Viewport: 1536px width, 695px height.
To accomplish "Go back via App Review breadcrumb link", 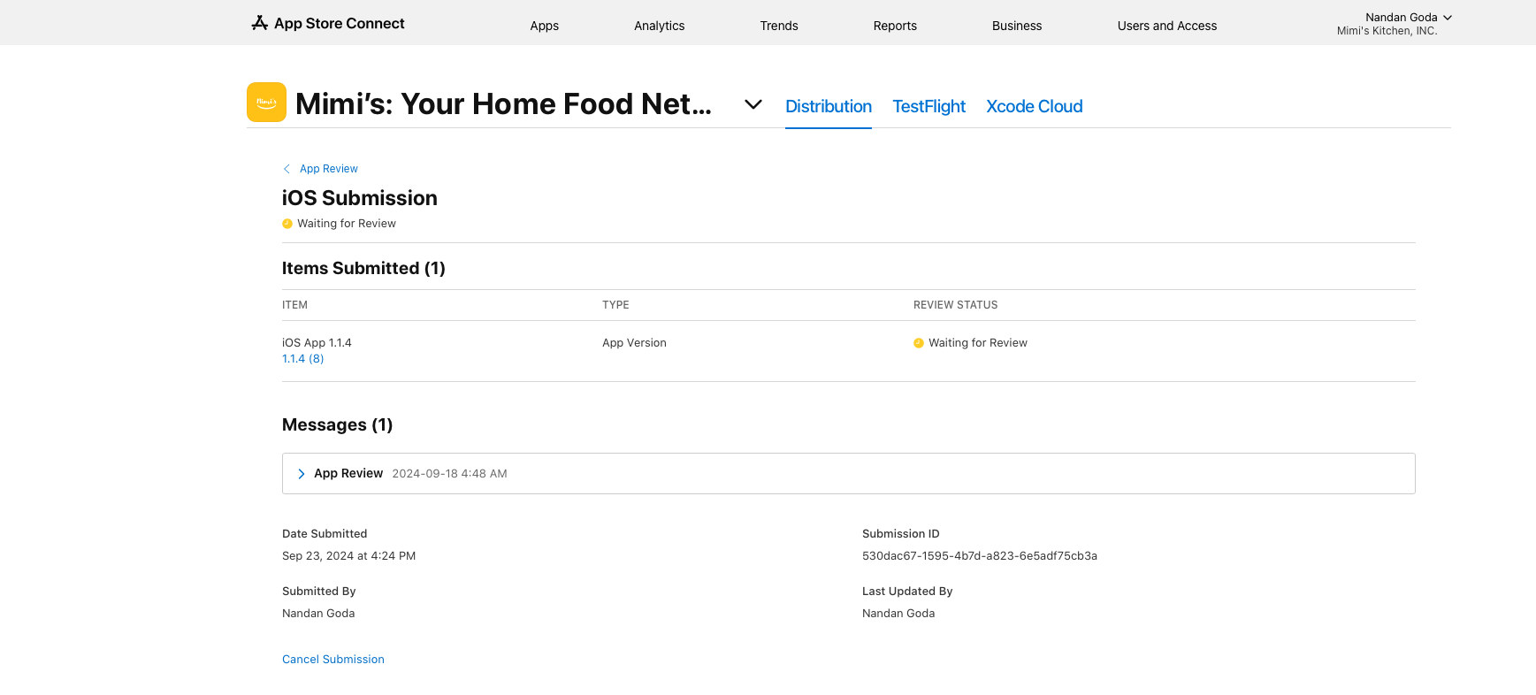I will click(x=329, y=169).
